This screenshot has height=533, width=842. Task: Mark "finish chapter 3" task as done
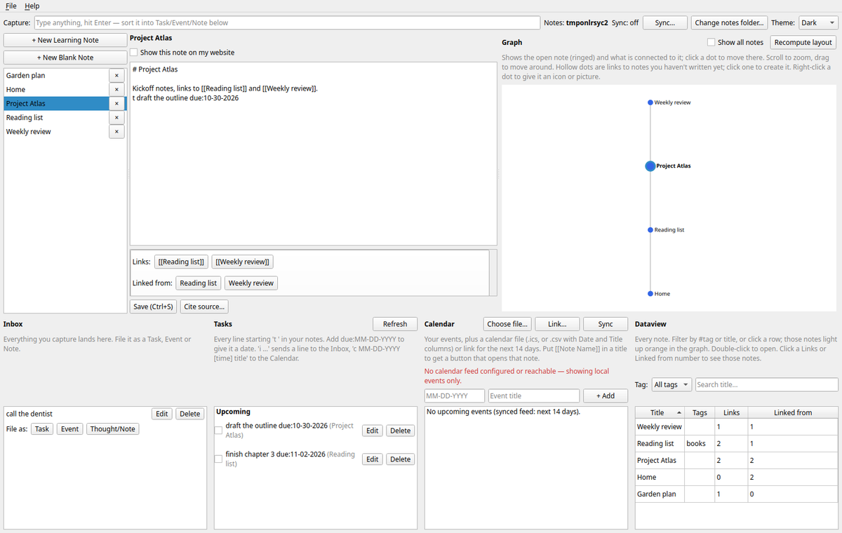click(219, 459)
